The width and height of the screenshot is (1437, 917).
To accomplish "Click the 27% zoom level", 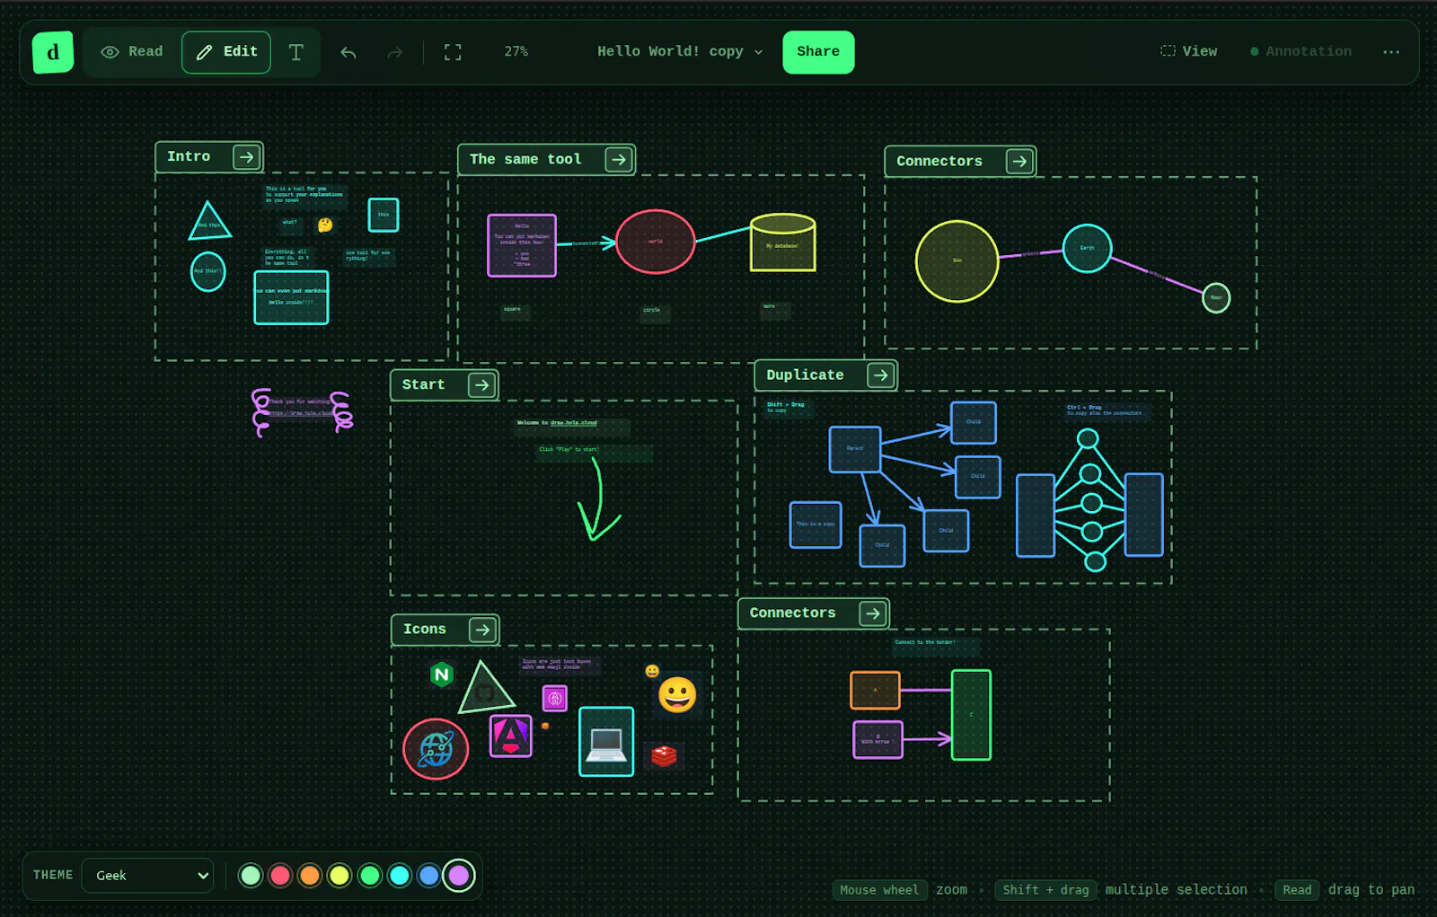I will [516, 52].
